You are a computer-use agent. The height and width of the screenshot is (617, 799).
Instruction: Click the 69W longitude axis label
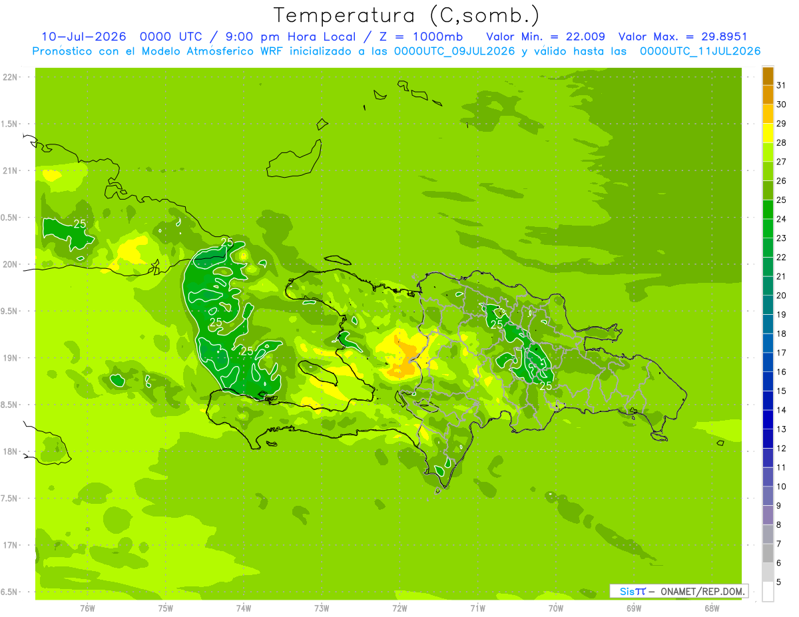coord(634,608)
